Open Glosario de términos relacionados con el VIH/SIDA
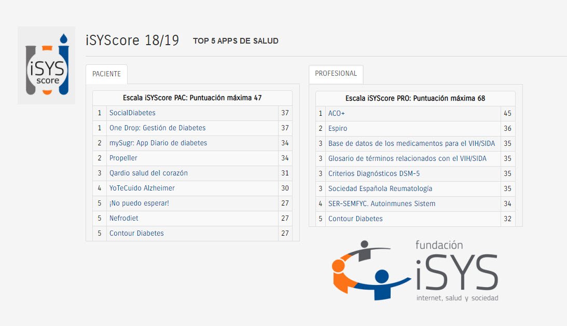Viewport: 567px width, 326px height. click(407, 158)
